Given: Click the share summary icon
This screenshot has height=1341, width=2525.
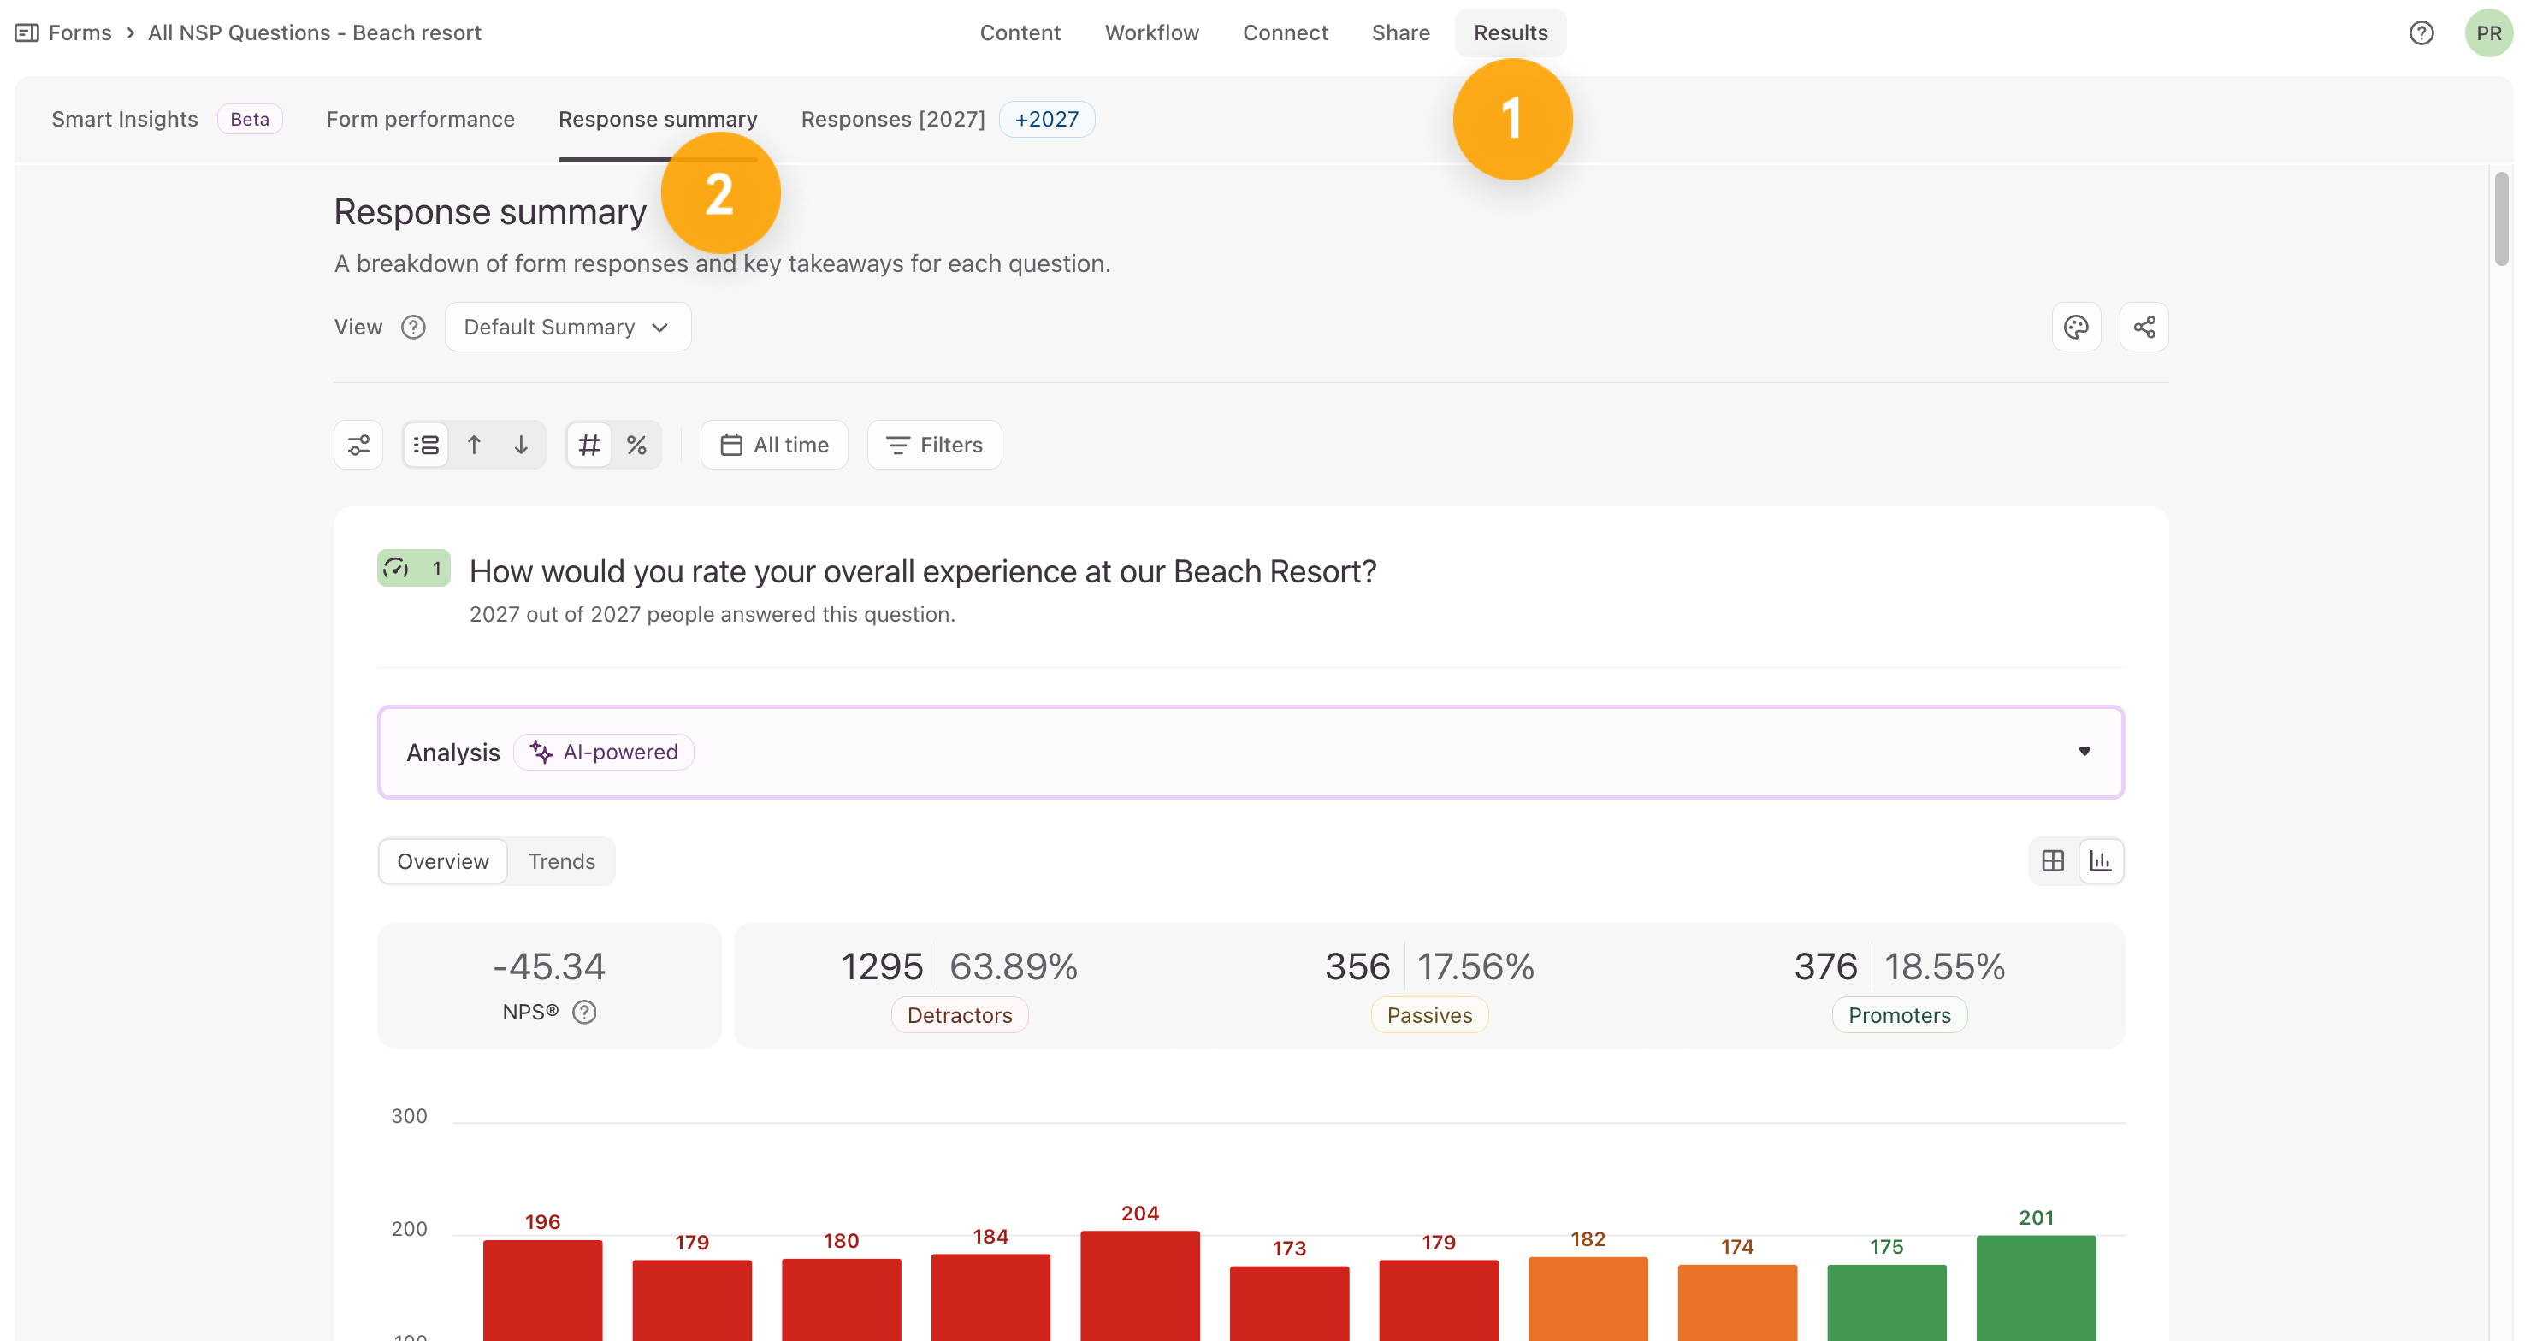Looking at the screenshot, I should (x=2144, y=328).
